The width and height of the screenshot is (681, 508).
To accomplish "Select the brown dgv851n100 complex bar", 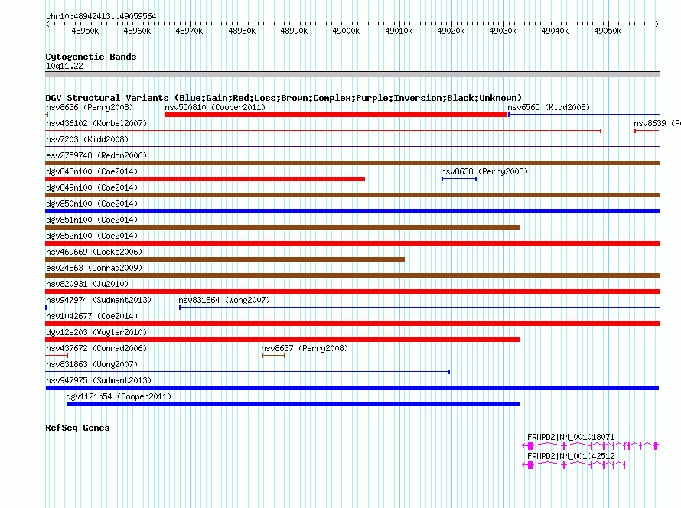I will pyautogui.click(x=283, y=227).
